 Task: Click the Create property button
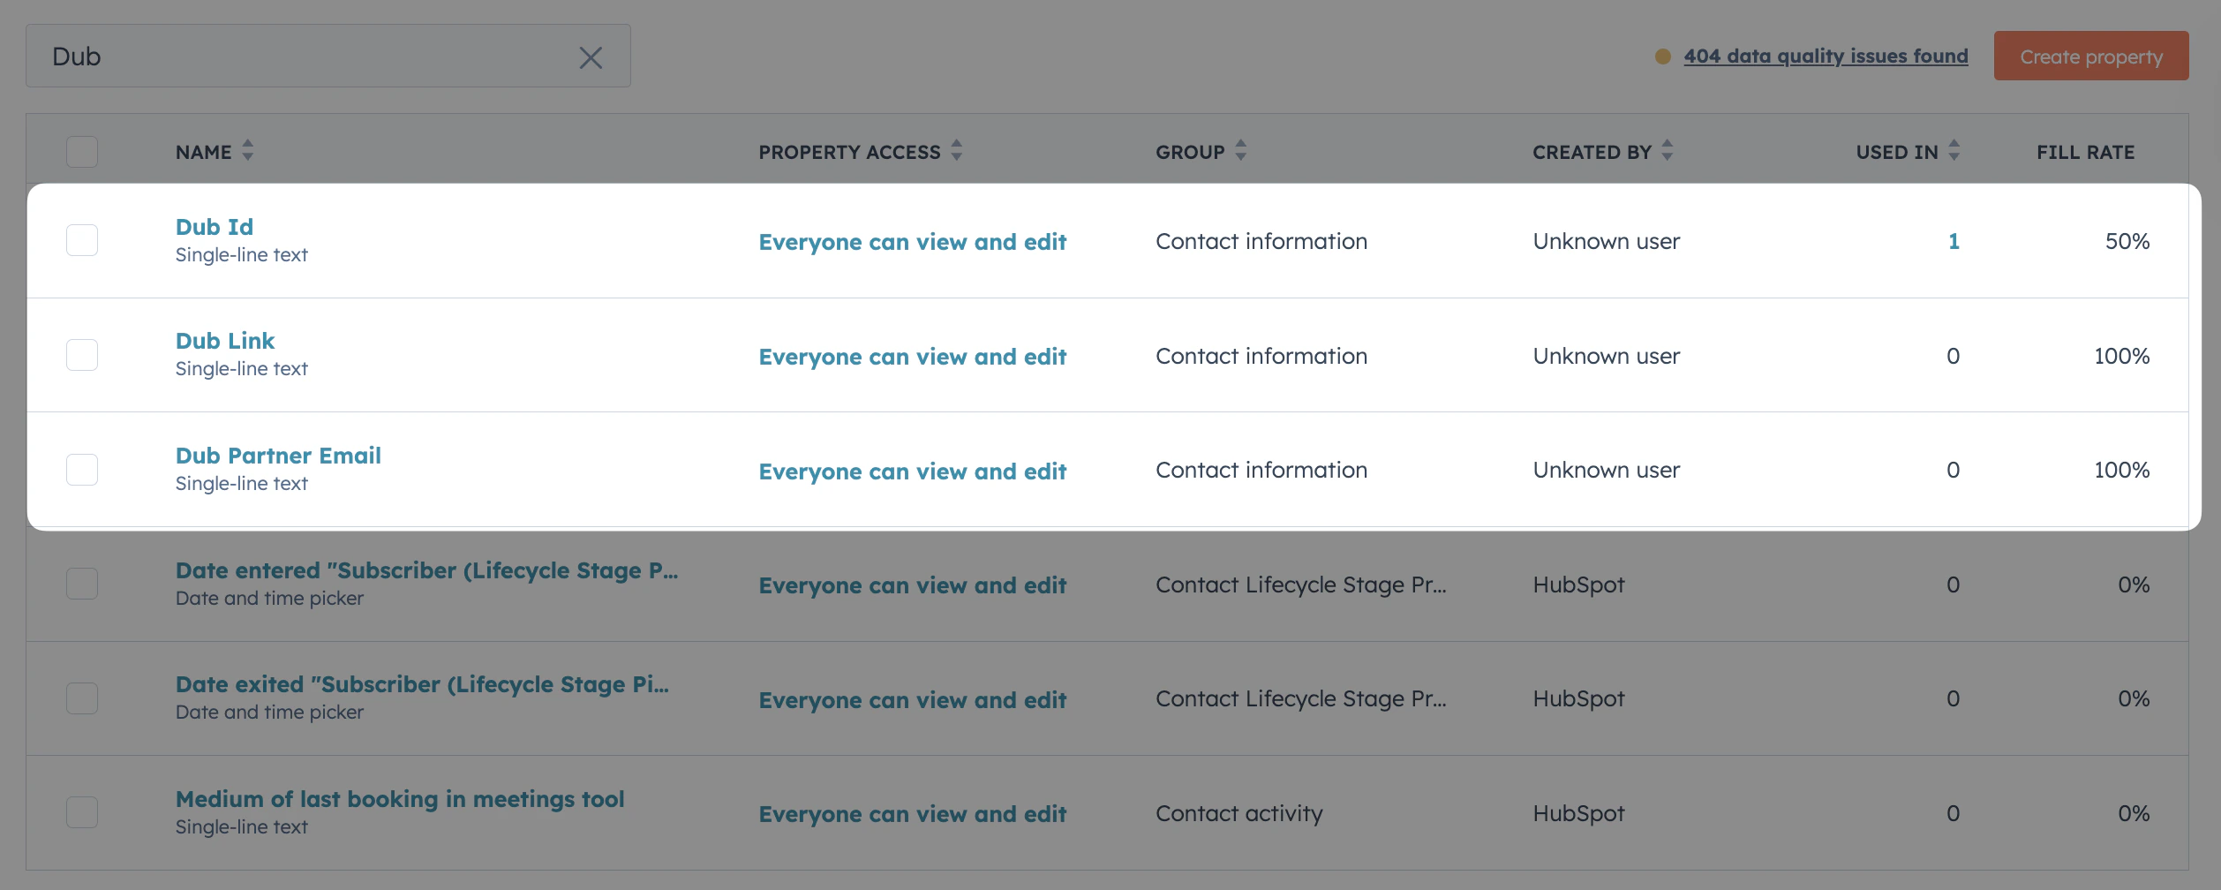coord(2091,56)
